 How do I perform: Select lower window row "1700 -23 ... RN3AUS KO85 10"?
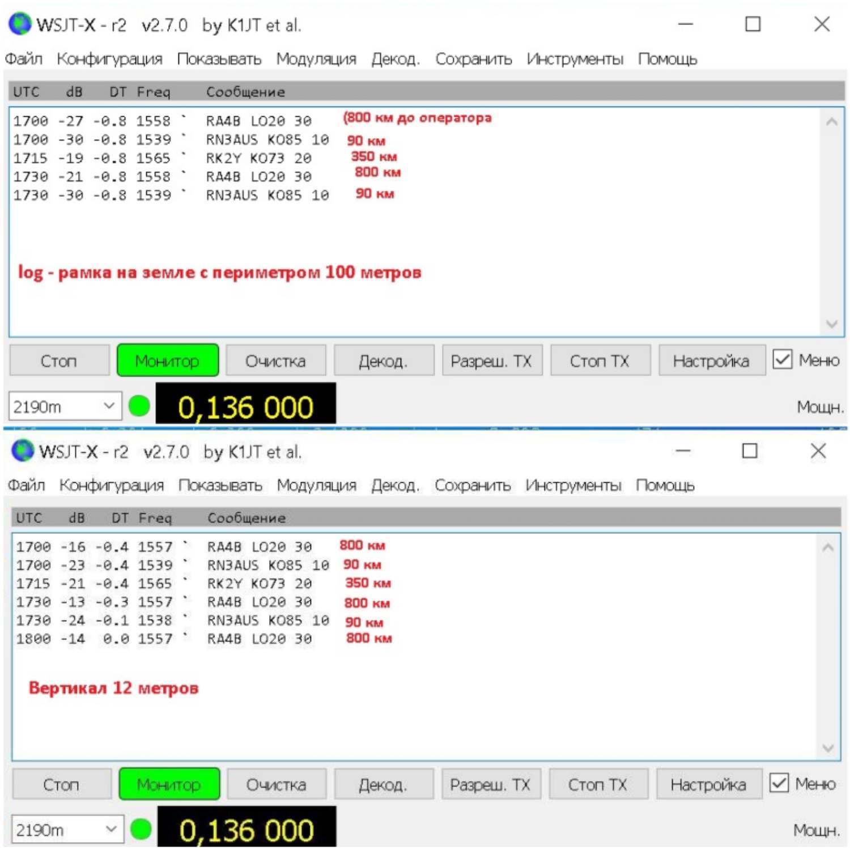tap(173, 565)
